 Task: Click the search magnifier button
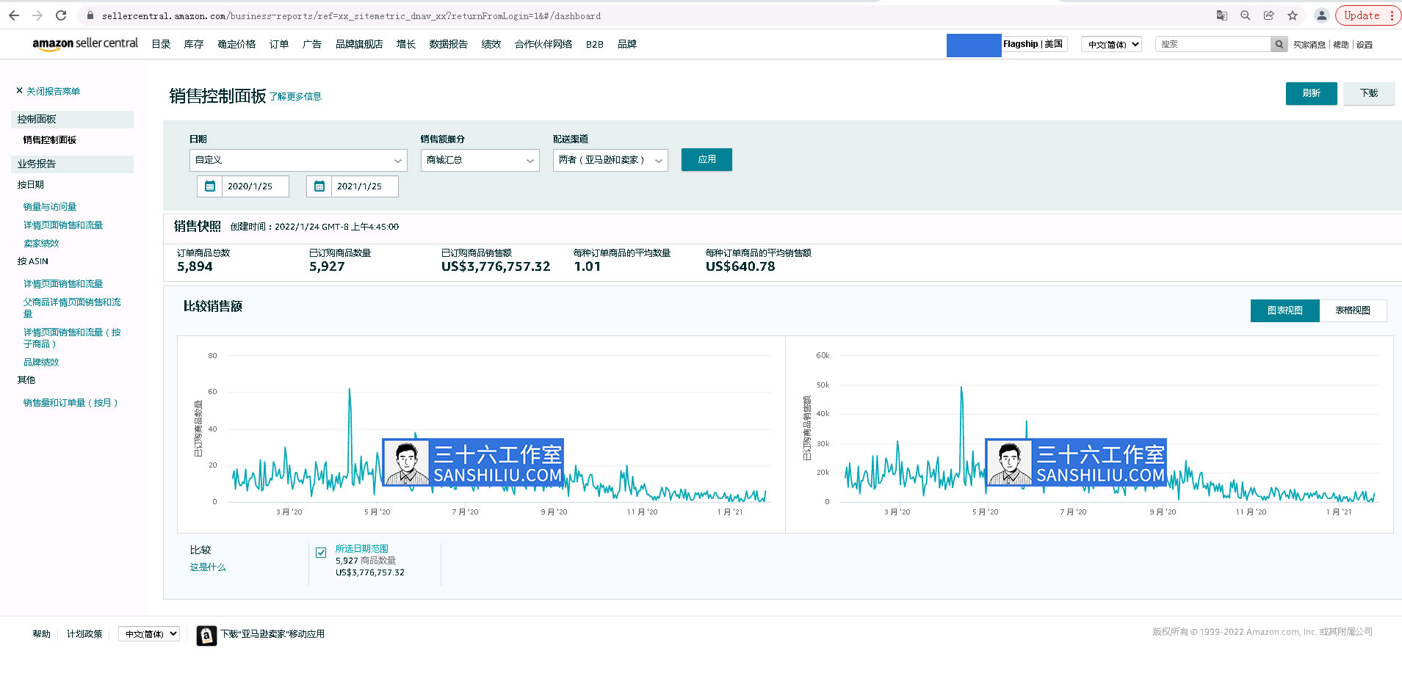[1279, 45]
